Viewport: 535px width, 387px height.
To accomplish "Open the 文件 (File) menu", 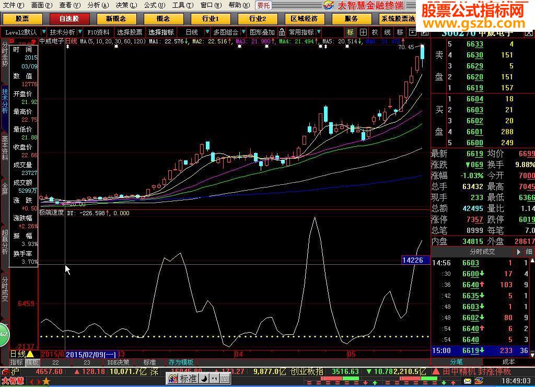I will (x=13, y=5).
